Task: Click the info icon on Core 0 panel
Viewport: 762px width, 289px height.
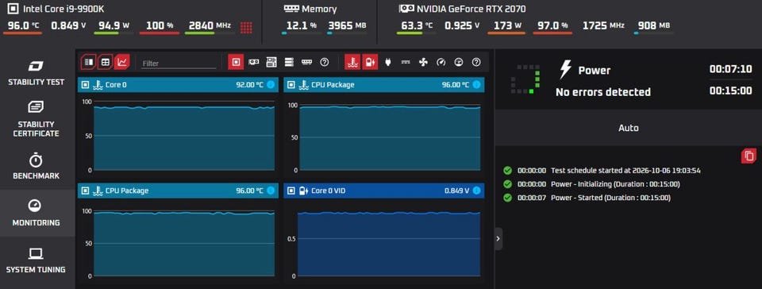Action: [271, 84]
